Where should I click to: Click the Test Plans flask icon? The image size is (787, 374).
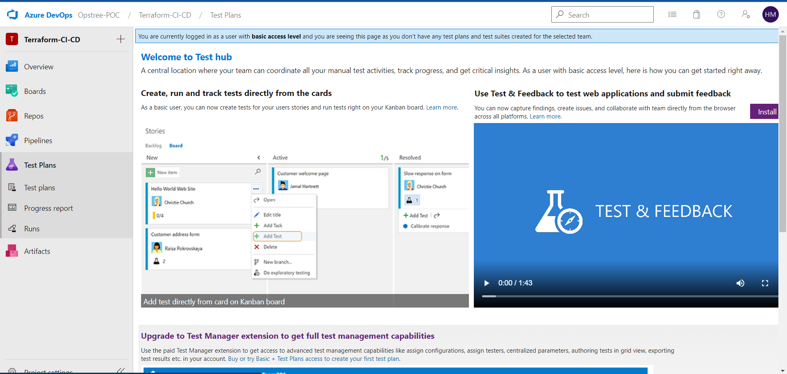[x=12, y=165]
